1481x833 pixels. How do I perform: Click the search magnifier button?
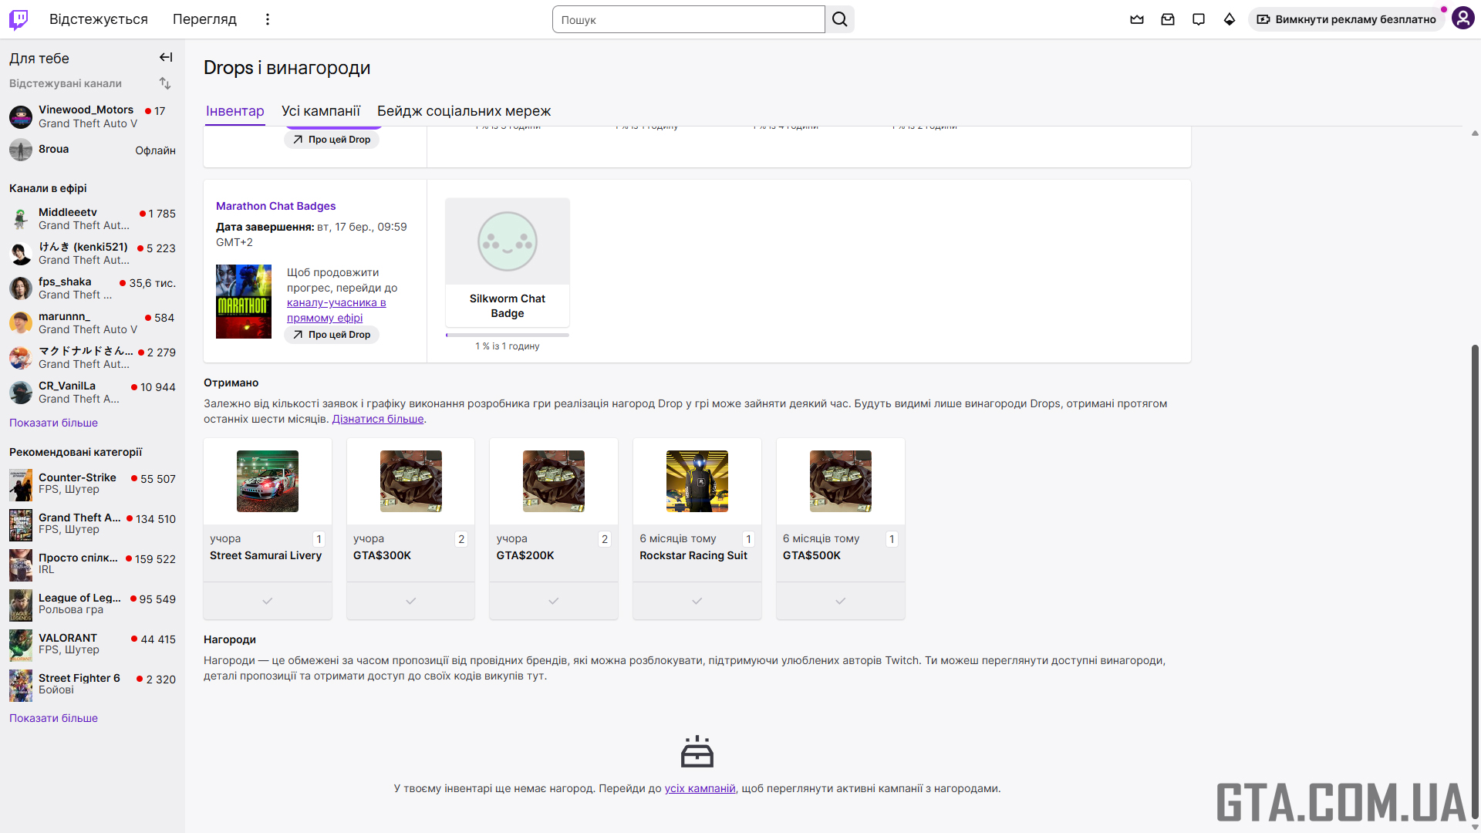[840, 19]
